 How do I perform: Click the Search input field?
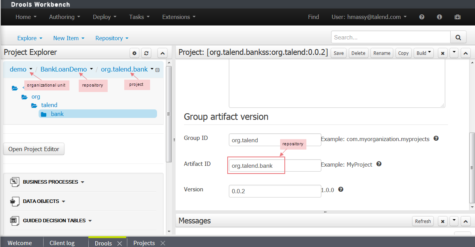pos(391,37)
